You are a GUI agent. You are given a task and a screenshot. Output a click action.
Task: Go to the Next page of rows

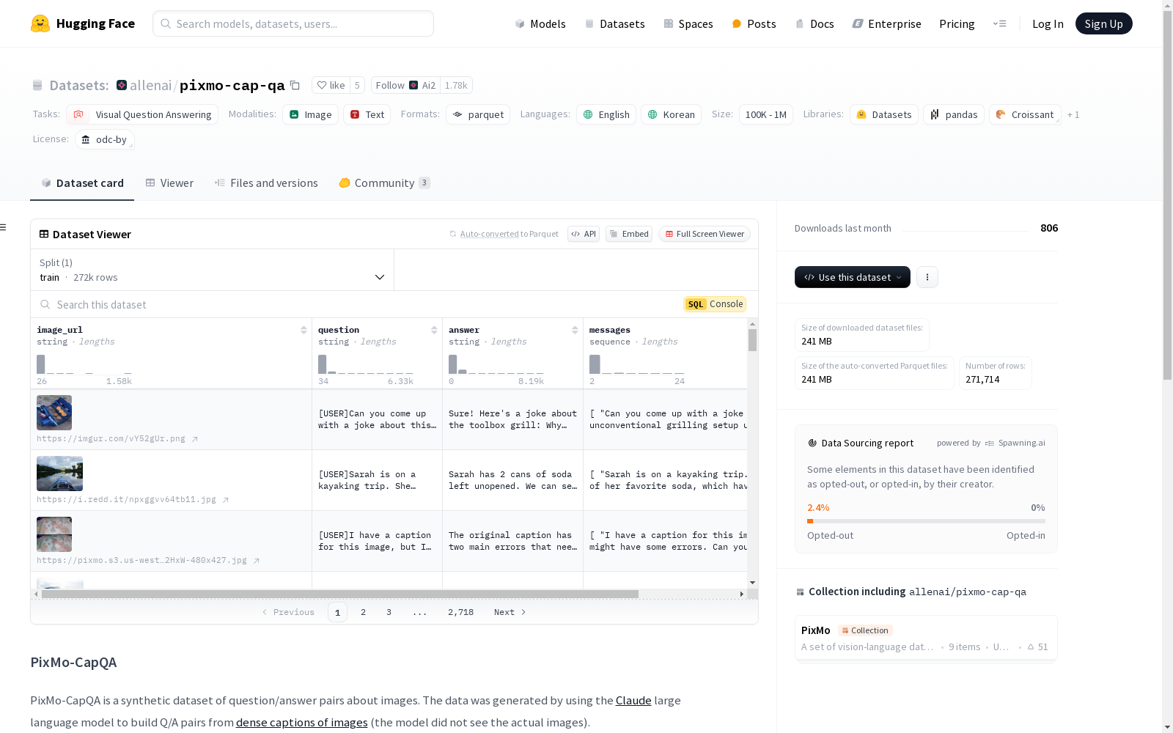click(510, 612)
